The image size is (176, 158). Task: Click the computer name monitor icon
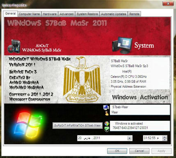tap(106, 107)
